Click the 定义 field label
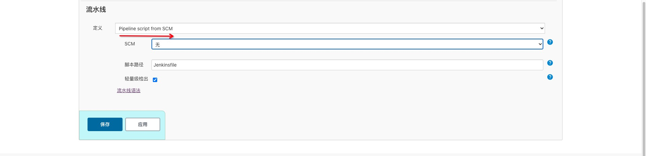This screenshot has height=156, width=646. click(98, 28)
